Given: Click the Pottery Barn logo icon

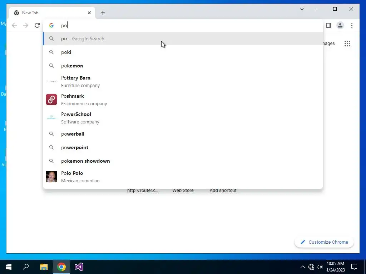Looking at the screenshot, I should coord(51,81).
